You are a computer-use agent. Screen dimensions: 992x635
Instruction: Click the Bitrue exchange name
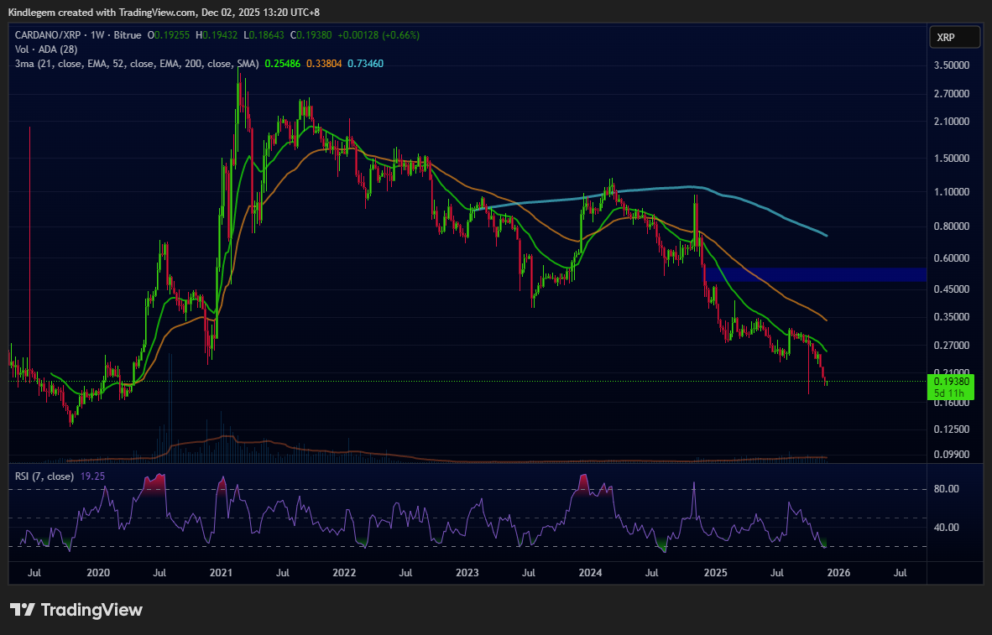126,35
